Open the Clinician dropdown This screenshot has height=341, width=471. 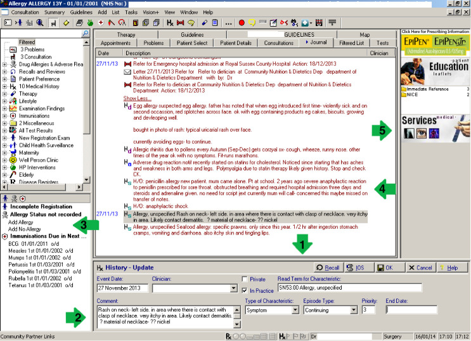[x=234, y=288]
